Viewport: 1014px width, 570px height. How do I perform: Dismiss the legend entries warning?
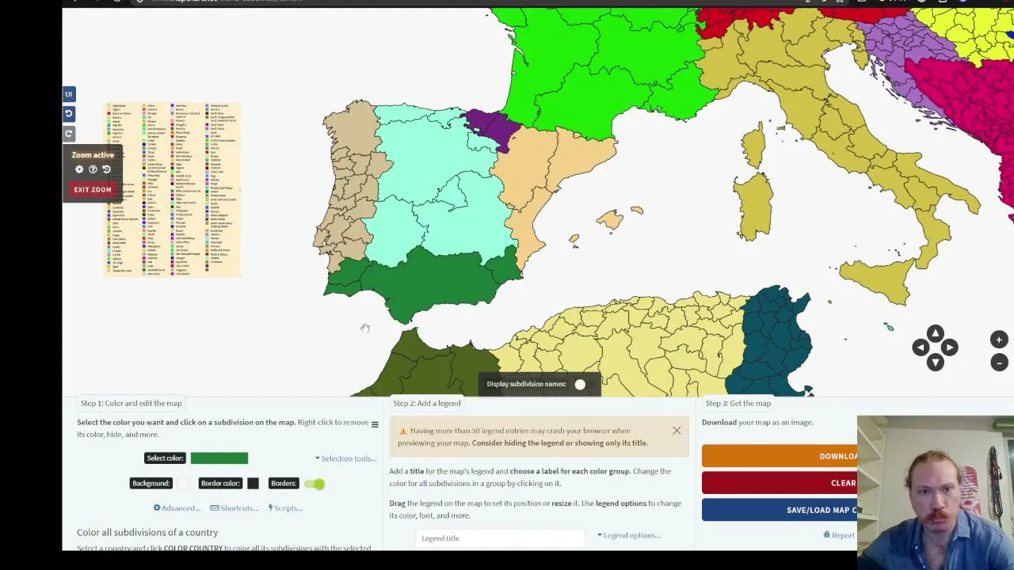click(677, 431)
